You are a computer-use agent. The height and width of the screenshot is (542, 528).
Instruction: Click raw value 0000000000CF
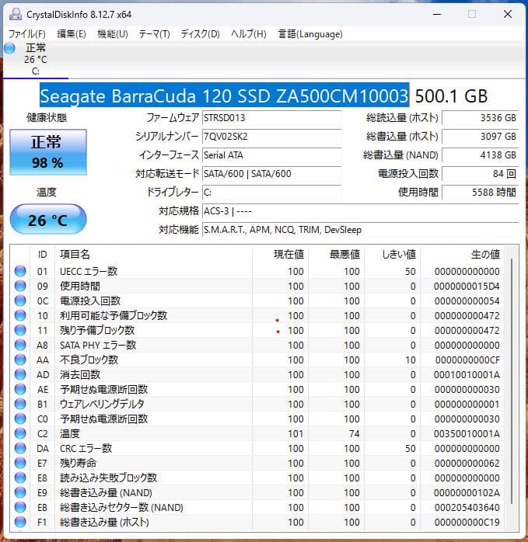[x=467, y=360]
